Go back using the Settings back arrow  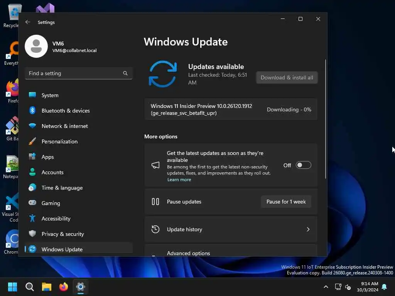[28, 22]
